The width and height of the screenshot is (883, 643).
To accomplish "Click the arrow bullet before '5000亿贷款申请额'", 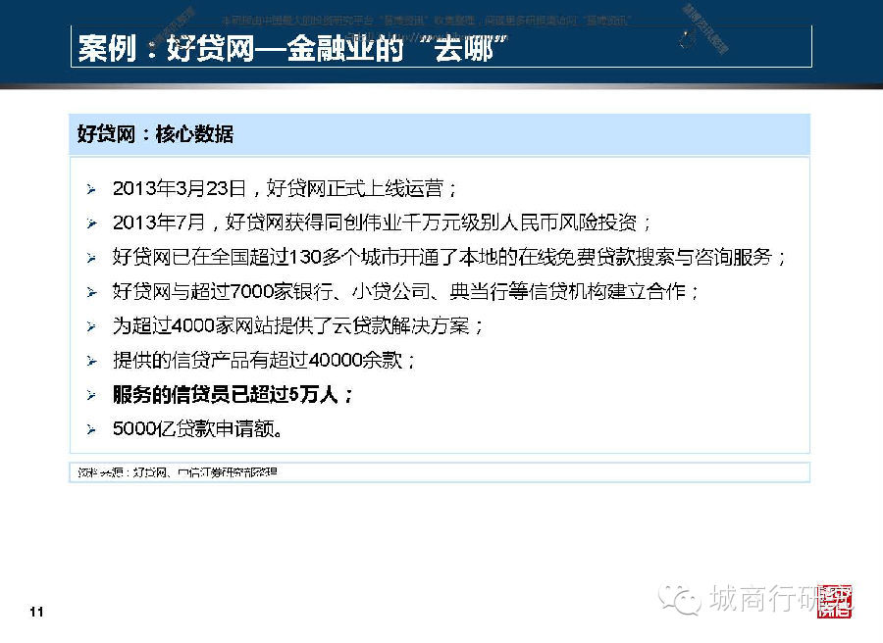I will (x=91, y=429).
